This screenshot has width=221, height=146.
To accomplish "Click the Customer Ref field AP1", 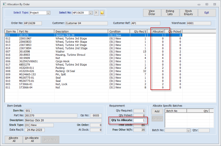I will (146, 23).
